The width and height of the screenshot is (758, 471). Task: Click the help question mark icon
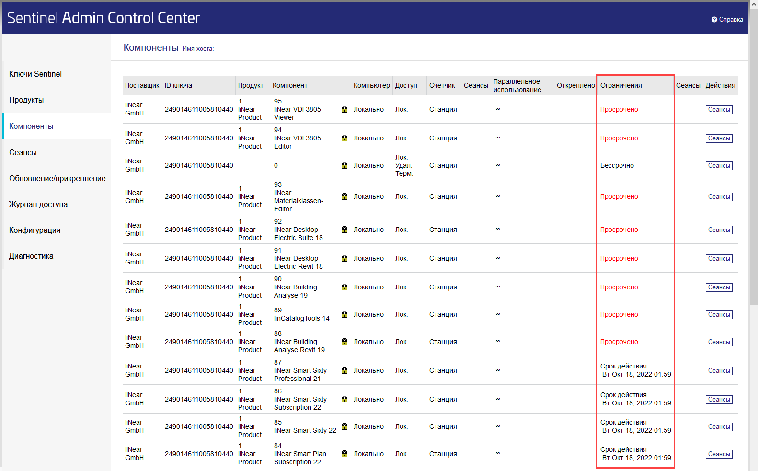[714, 20]
